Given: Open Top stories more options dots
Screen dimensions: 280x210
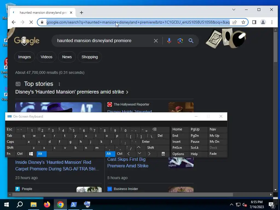Looking at the screenshot, I should click(59, 84).
